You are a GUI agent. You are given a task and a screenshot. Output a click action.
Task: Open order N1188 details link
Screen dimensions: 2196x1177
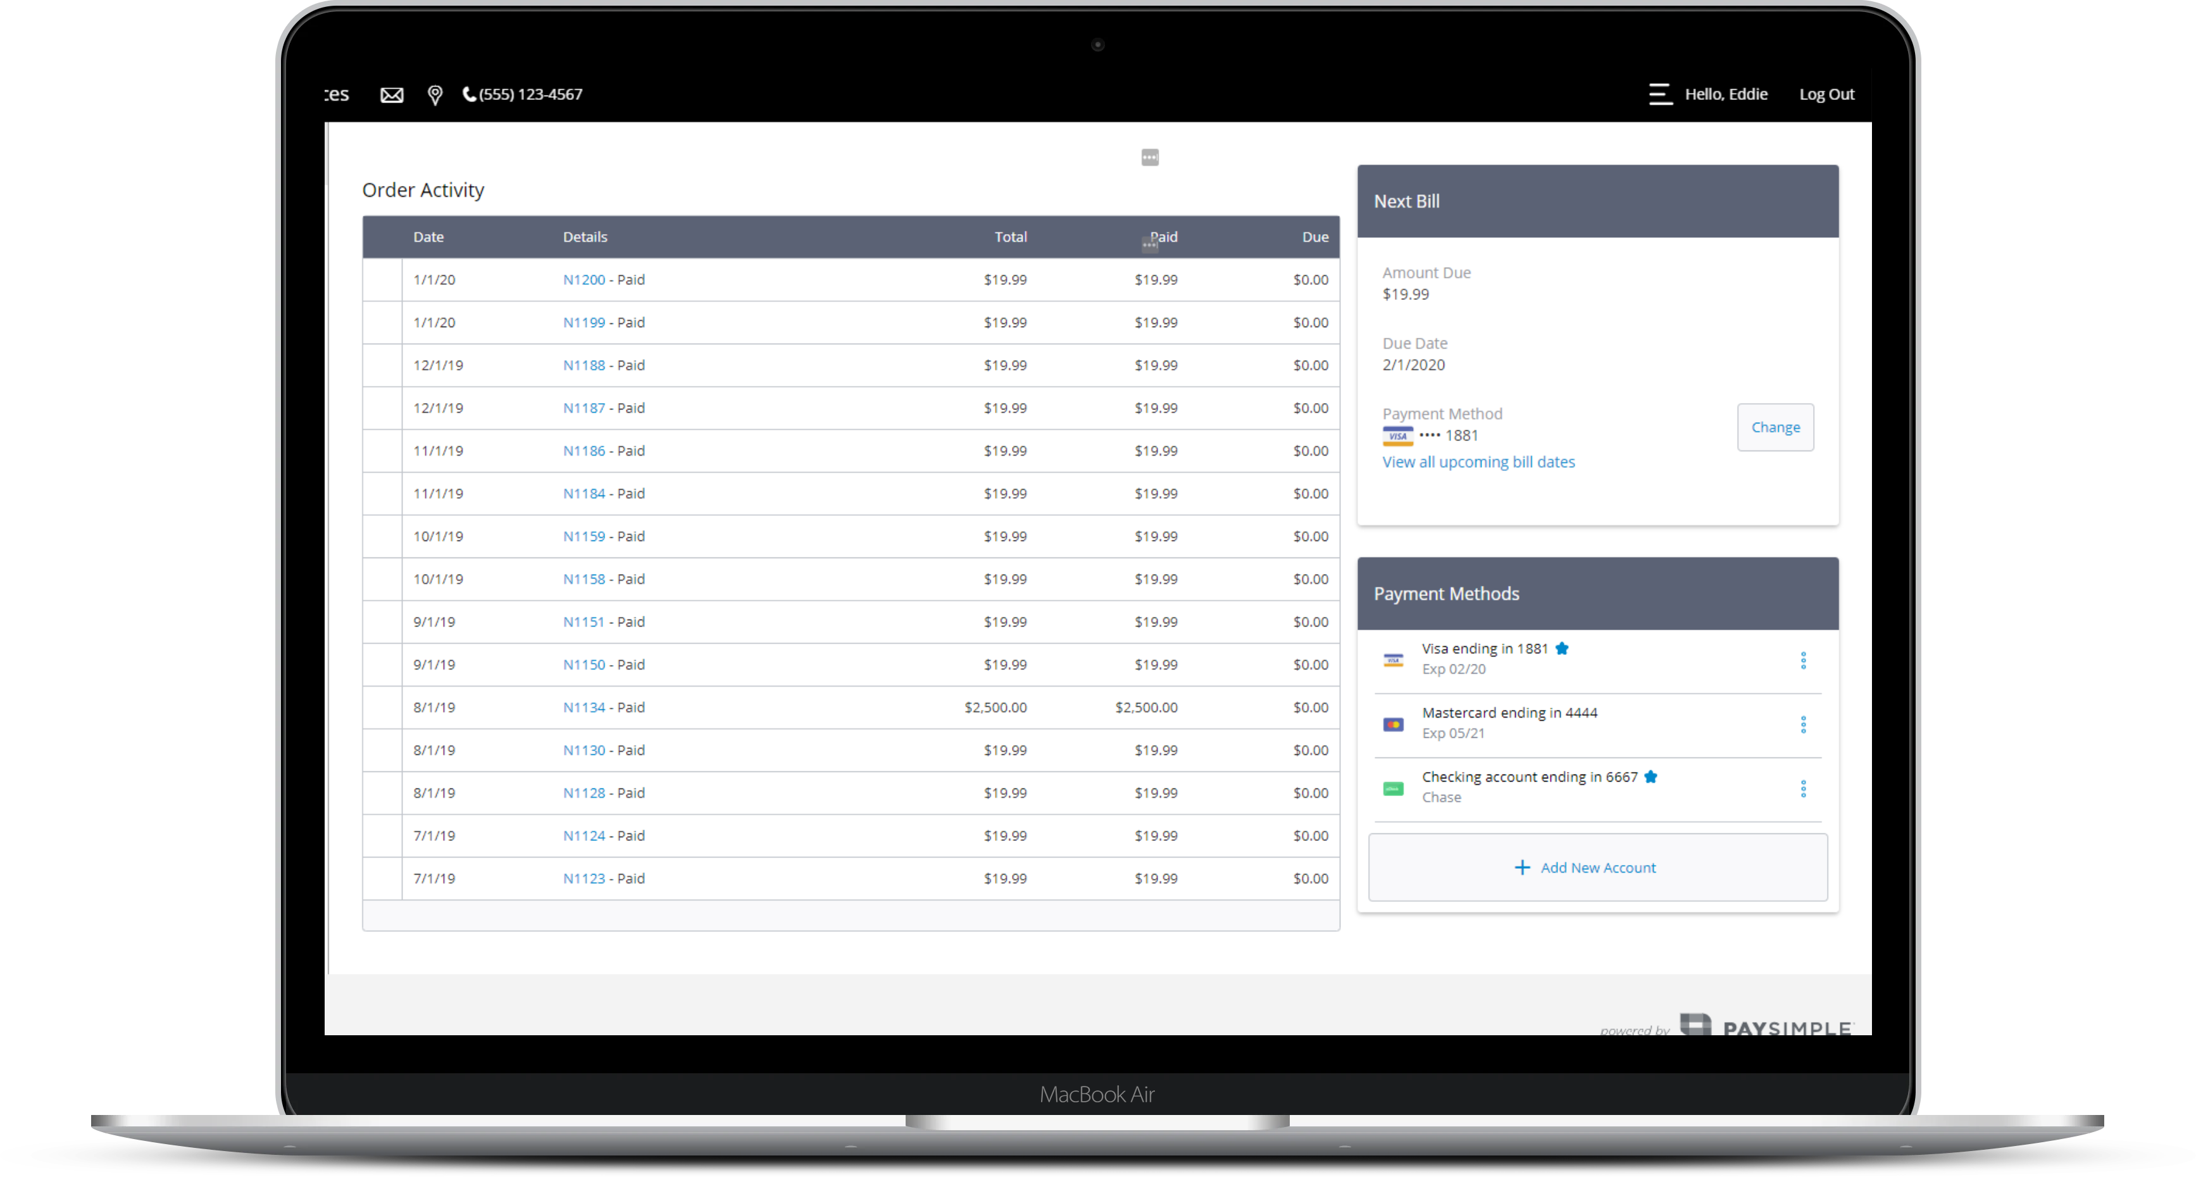pyautogui.click(x=584, y=364)
